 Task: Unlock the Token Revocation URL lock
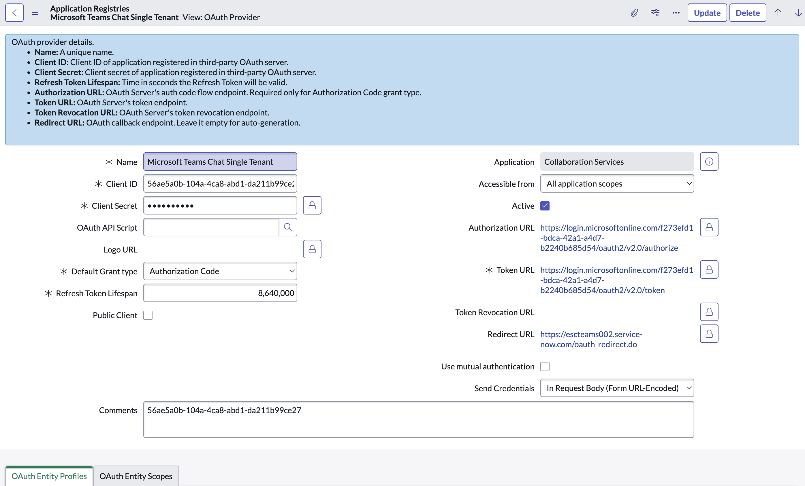click(x=709, y=312)
